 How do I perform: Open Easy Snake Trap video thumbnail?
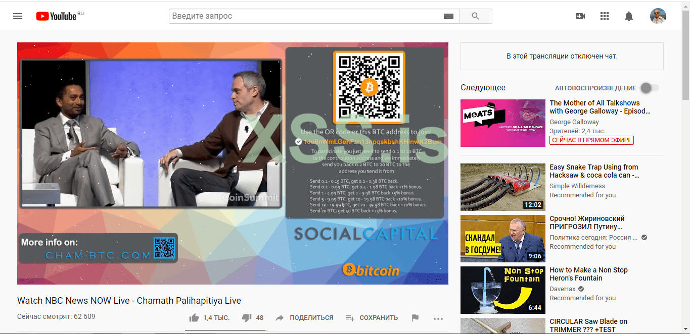click(503, 187)
